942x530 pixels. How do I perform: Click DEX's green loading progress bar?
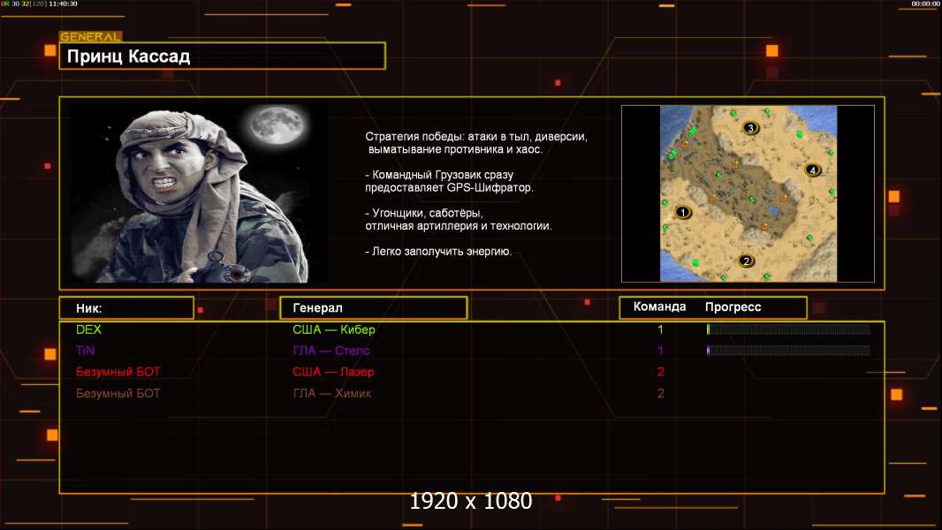788,329
